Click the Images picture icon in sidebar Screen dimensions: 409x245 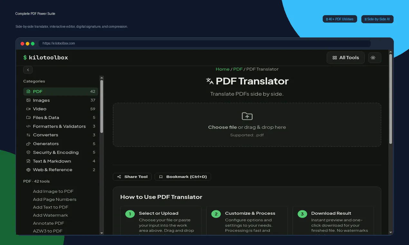[x=28, y=100]
